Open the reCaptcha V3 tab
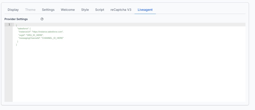 click(x=121, y=10)
